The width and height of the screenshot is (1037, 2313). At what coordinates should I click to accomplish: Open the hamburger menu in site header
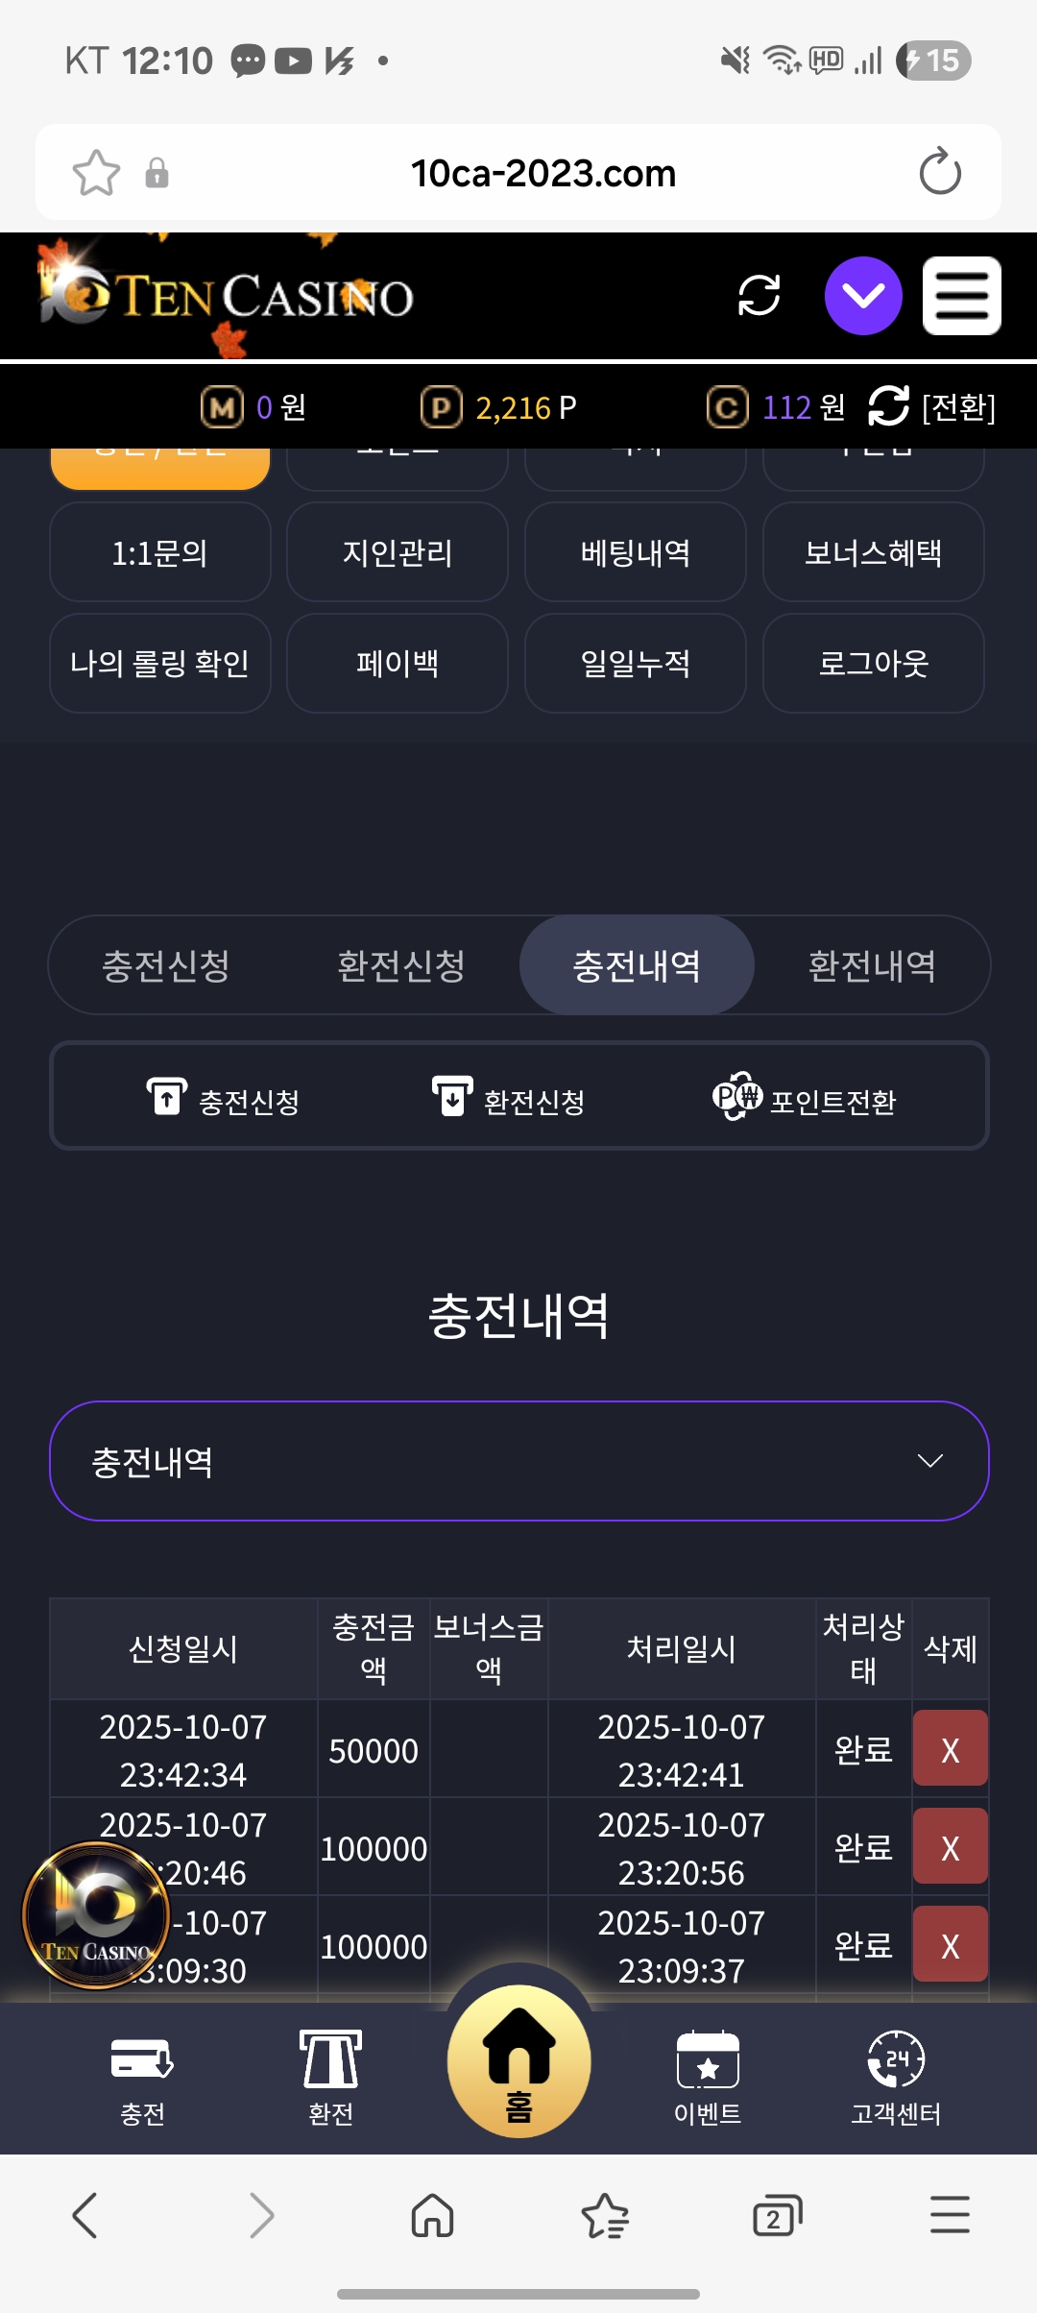click(x=961, y=295)
